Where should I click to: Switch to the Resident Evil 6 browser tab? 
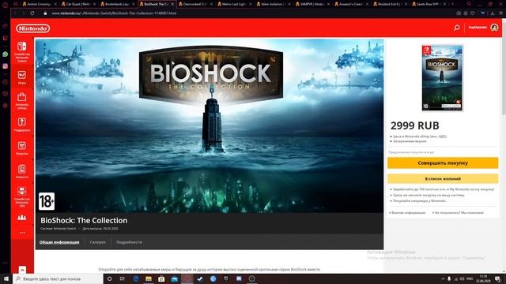pos(390,4)
